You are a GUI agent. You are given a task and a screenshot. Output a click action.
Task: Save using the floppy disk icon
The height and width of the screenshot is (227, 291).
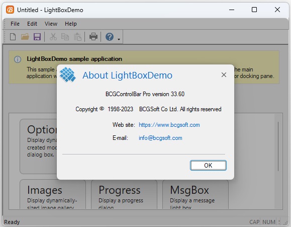[x=37, y=37]
